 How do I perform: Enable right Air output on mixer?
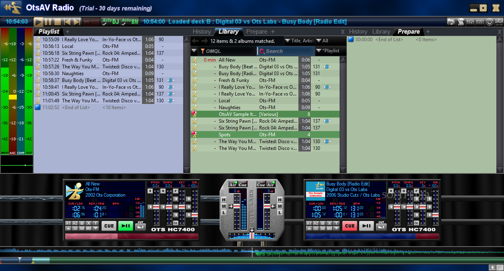tap(271, 185)
